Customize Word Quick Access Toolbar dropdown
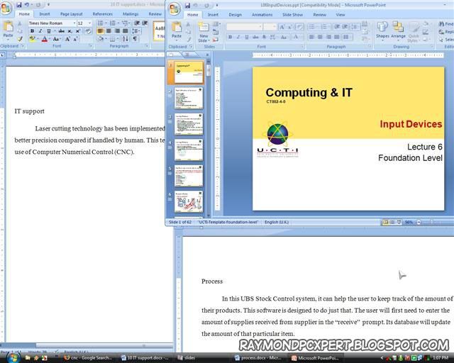The width and height of the screenshot is (454, 363). click(x=48, y=5)
